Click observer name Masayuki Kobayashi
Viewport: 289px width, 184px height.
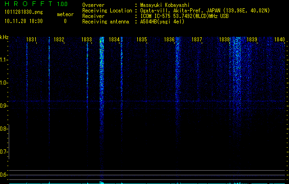pos(165,5)
